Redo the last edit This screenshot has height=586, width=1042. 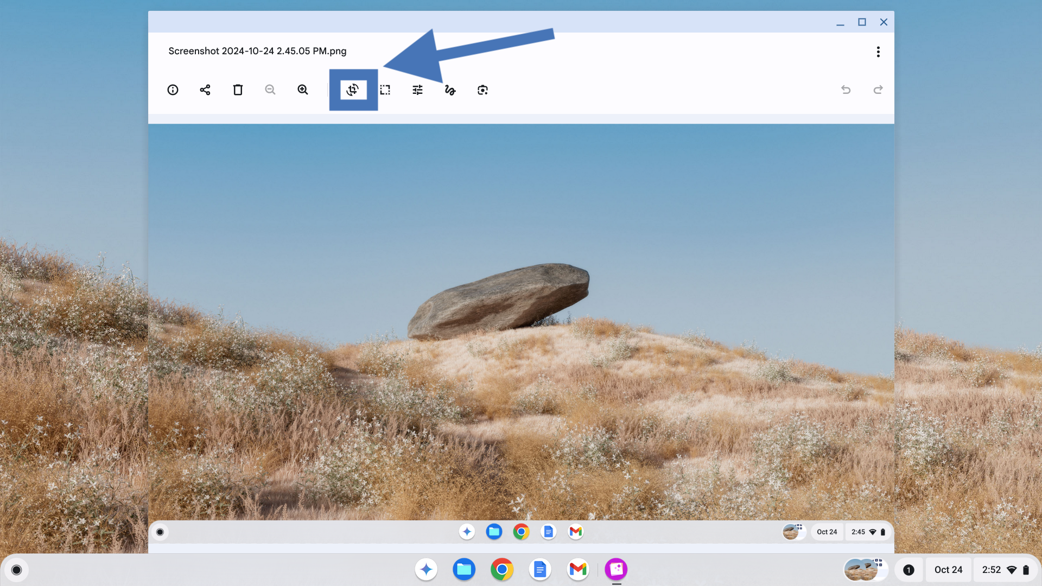[878, 90]
